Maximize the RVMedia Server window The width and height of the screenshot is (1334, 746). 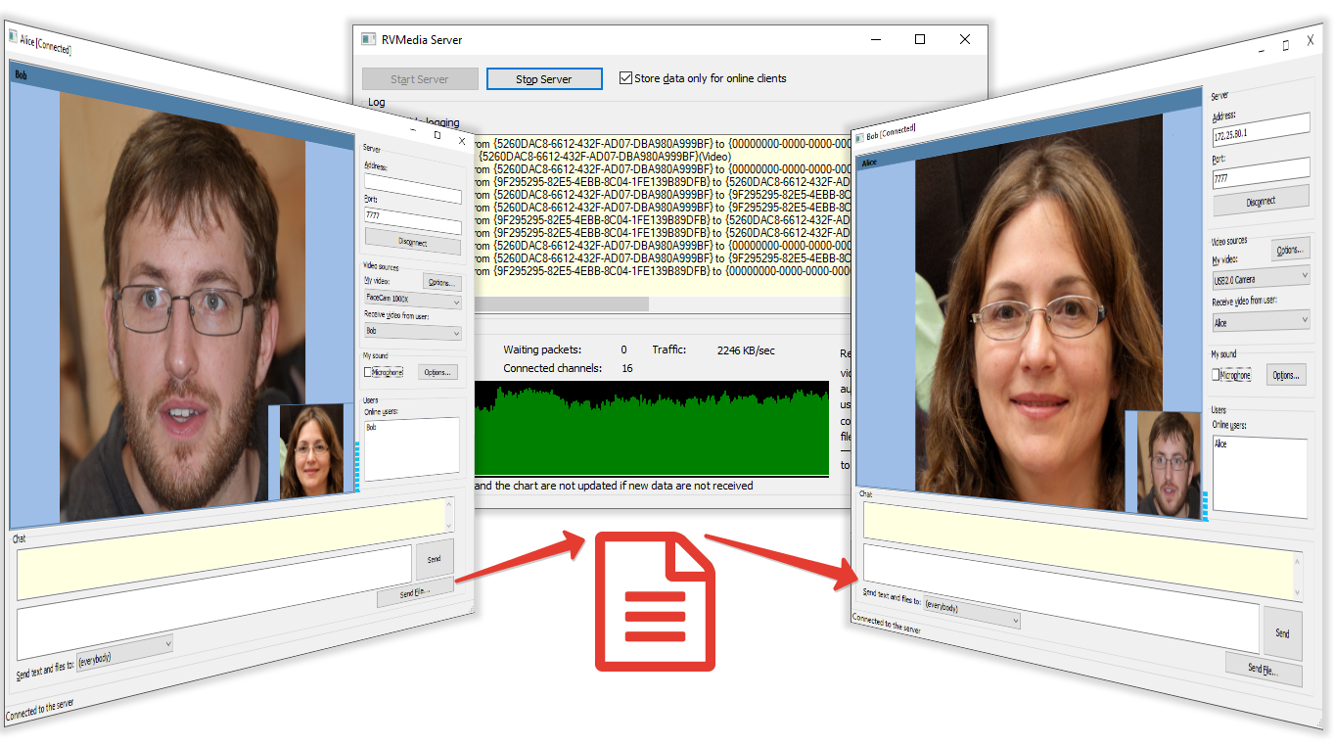919,39
